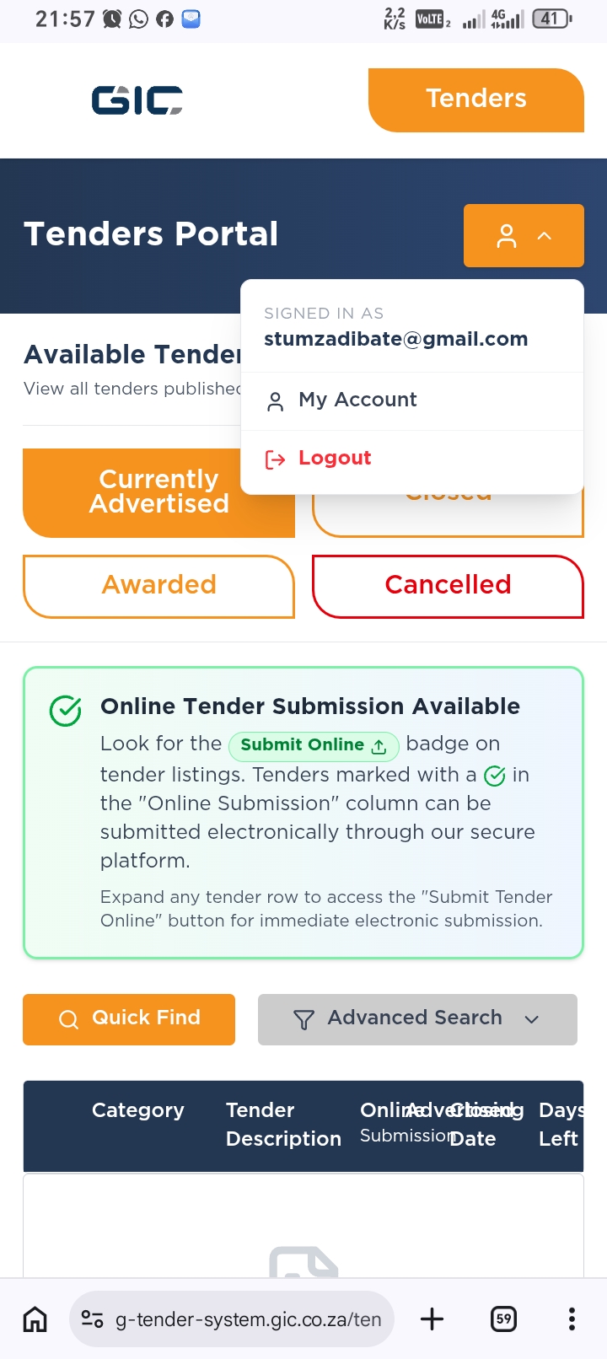This screenshot has height=1359, width=607.
Task: Click the Advanced Search chevron arrow
Action: (531, 1019)
